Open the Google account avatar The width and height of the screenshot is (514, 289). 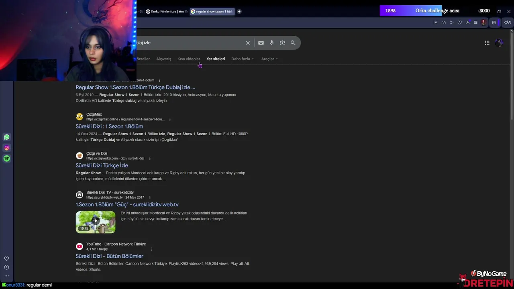[499, 43]
